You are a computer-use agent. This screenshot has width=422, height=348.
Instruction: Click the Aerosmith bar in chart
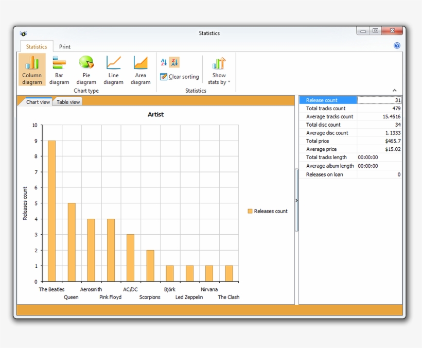click(91, 250)
